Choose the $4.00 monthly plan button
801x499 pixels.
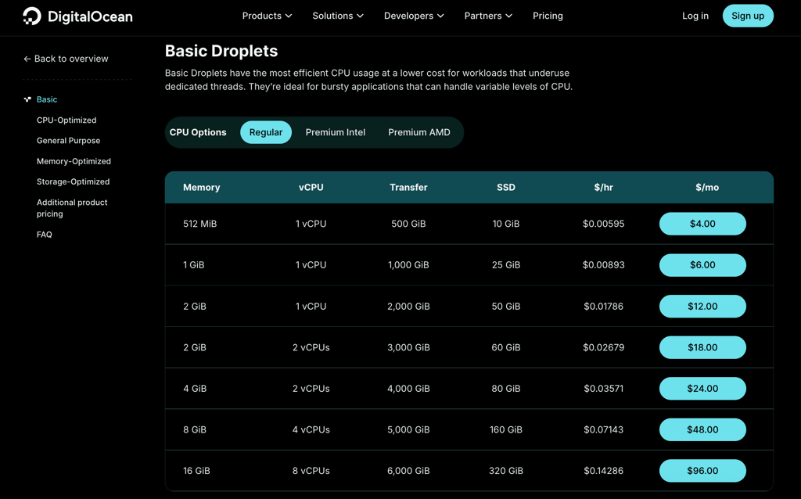tap(702, 224)
